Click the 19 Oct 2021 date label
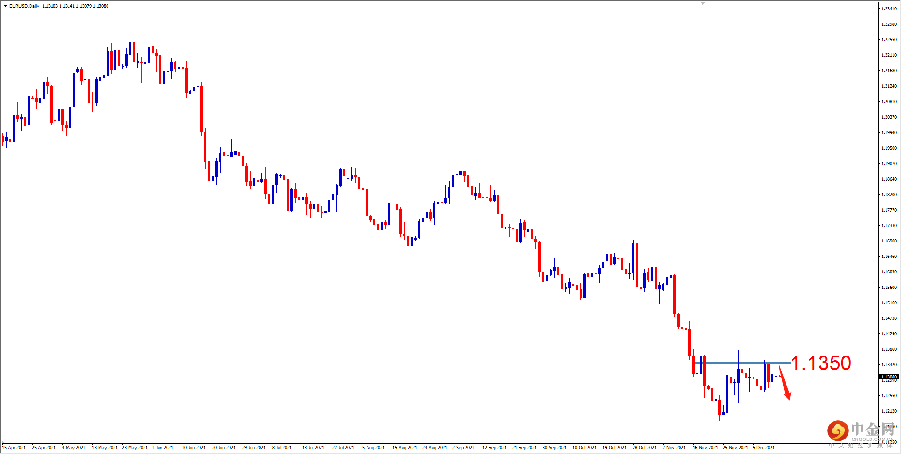Image resolution: width=901 pixels, height=454 pixels. [614, 448]
